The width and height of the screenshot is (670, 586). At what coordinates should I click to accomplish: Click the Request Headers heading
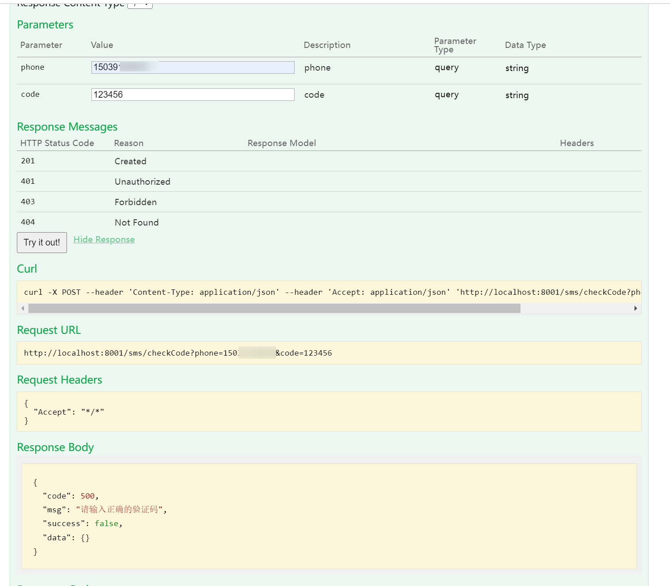(x=59, y=380)
